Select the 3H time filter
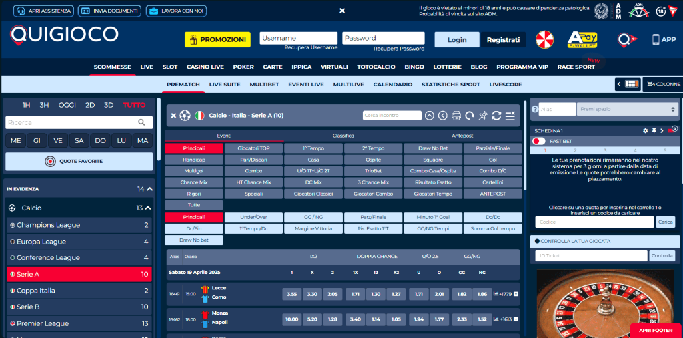This screenshot has width=683, height=338. [x=45, y=105]
